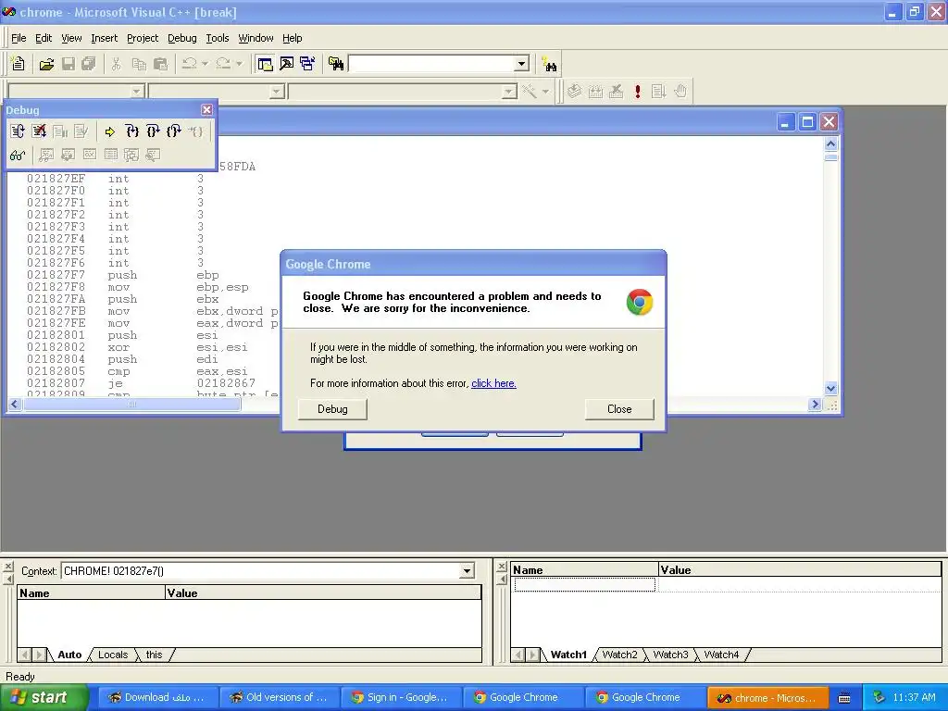
Task: Open the Edit menu
Action: pos(44,38)
